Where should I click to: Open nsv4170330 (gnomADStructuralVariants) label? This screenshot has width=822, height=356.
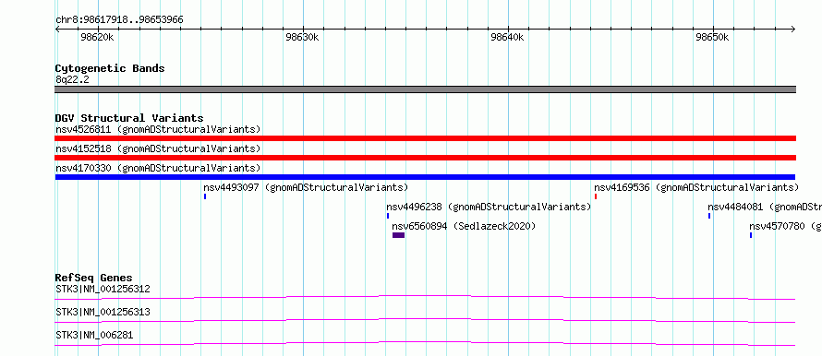pos(158,168)
